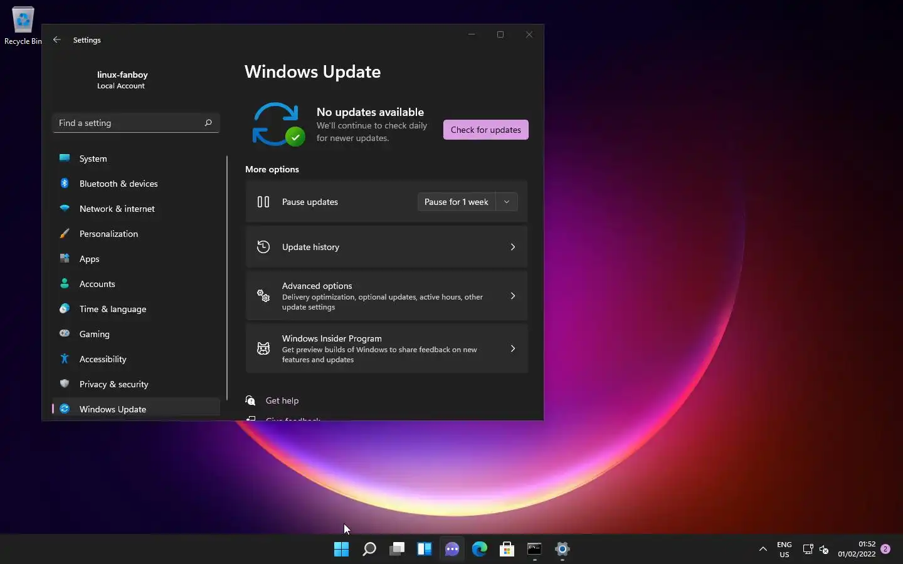Viewport: 903px width, 564px height.
Task: Click the Advanced options gears icon
Action: (263, 296)
